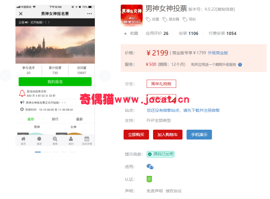Click the clock icon beside 双倍时间
The height and width of the screenshot is (199, 270).
[x=22, y=109]
